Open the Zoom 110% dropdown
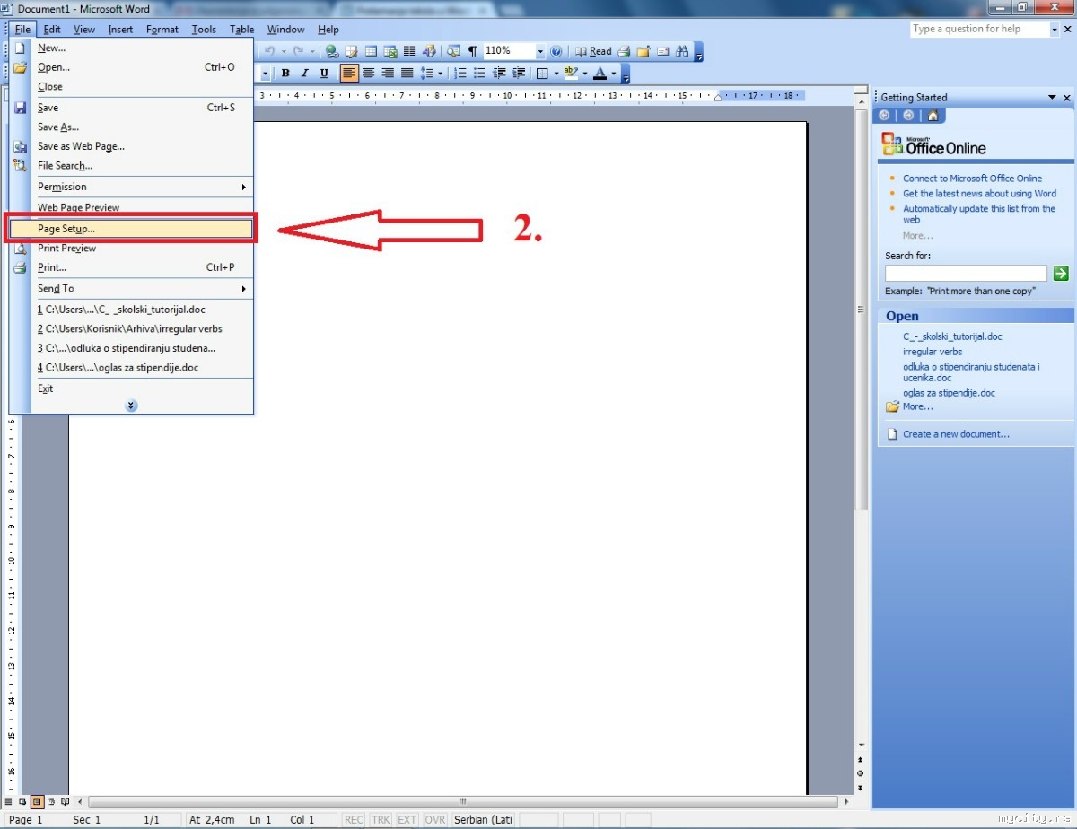This screenshot has height=829, width=1077. pyautogui.click(x=540, y=51)
